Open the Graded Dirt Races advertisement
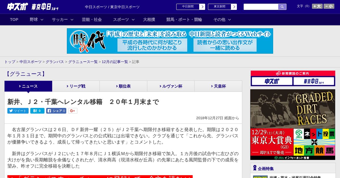 293,125
